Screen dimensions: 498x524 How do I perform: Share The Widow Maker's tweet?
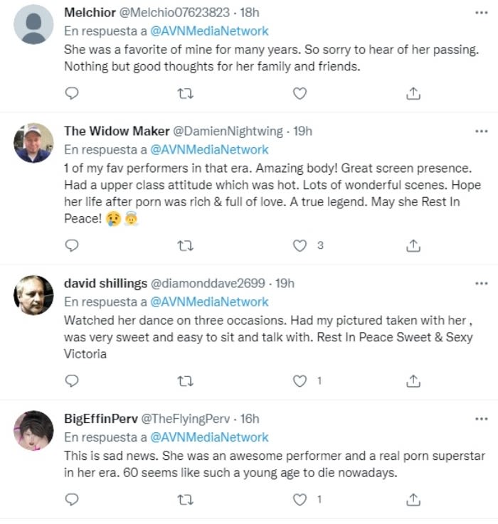click(413, 245)
